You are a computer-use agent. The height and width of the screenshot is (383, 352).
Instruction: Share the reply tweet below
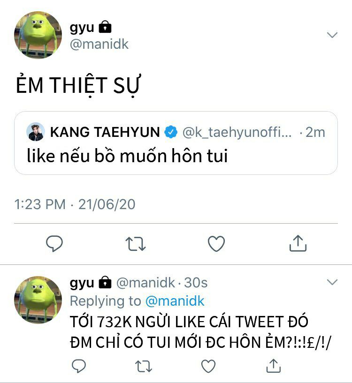click(273, 366)
